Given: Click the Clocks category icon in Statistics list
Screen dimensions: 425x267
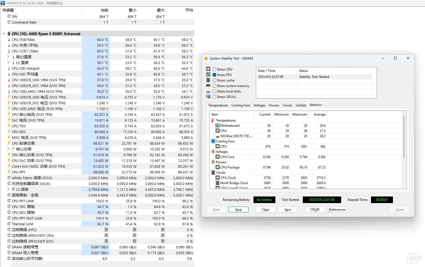Looking at the screenshot, I should tap(213, 172).
